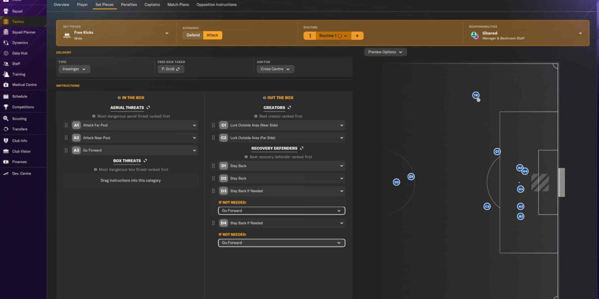The height and width of the screenshot is (299, 599).
Task: Click the TK free kick taker marker on pitch
Action: pos(476,95)
